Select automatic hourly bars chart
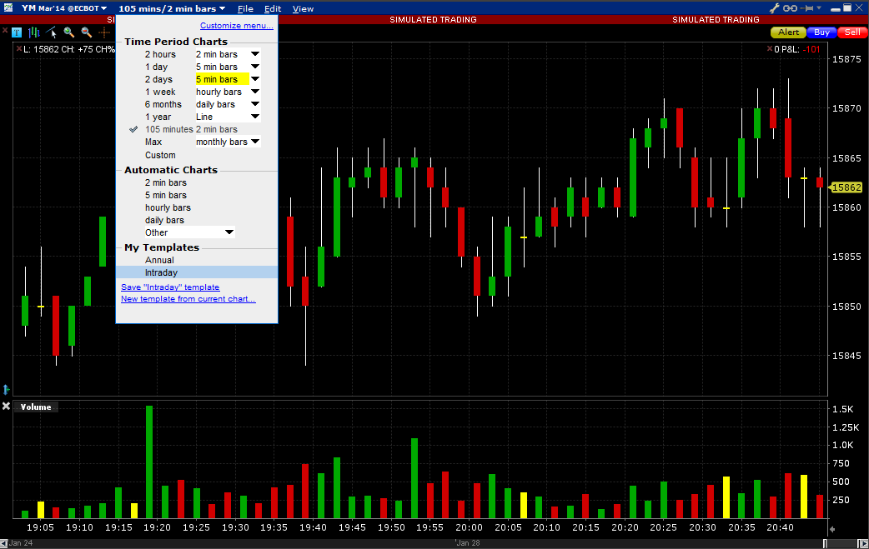The image size is (869, 549). tap(168, 207)
